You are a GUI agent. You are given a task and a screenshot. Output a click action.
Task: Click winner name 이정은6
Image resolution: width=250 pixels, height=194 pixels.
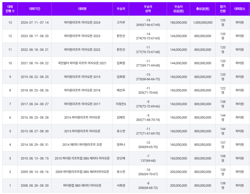click(121, 104)
